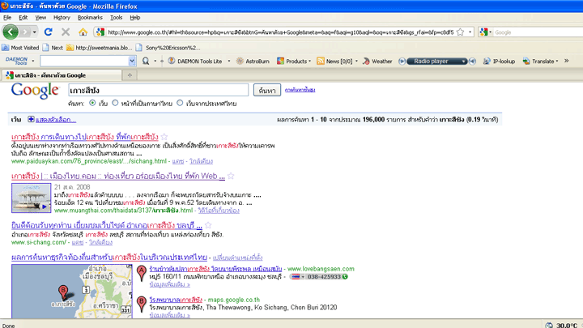Image resolution: width=583 pixels, height=328 pixels.
Task: Open the Products dropdown arrow
Action: tap(309, 62)
